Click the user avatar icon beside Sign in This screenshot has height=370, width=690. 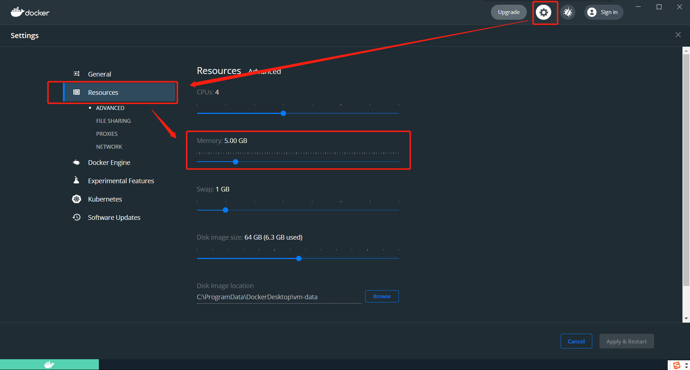click(x=592, y=12)
